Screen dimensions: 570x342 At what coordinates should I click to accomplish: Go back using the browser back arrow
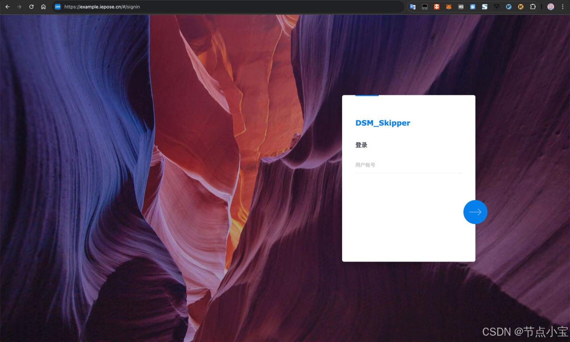point(7,7)
